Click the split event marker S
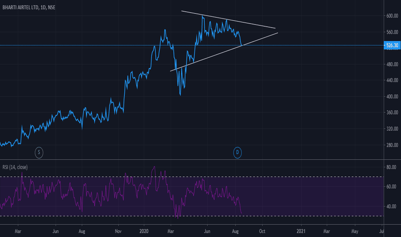Screen dimensions: 401x237 [x=39, y=153]
